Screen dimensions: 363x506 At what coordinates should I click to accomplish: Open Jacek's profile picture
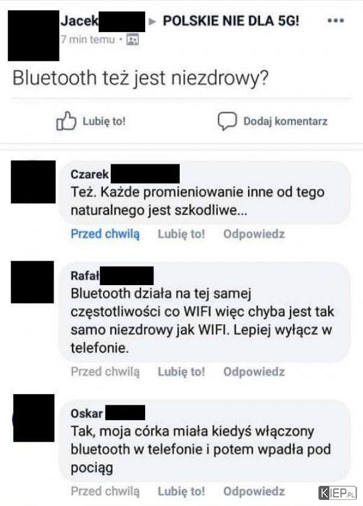[33, 36]
